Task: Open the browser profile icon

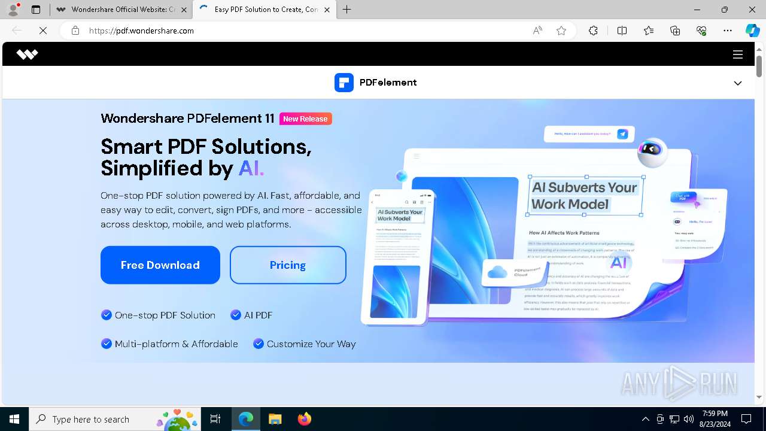Action: coord(13,10)
